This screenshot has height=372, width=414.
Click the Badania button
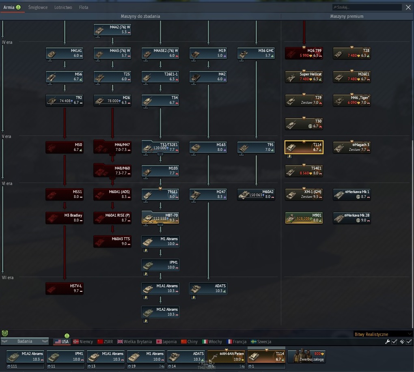click(25, 342)
